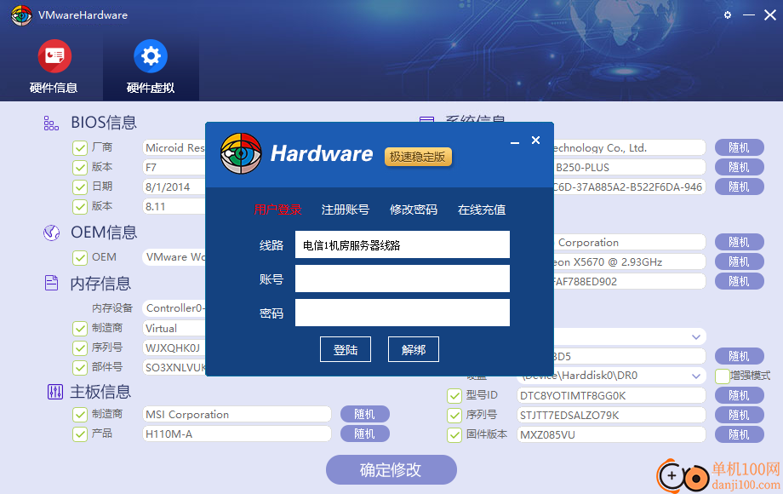Viewport: 783px width, 494px height.
Task: Toggle the 型号ID checkbox
Action: [x=454, y=396]
